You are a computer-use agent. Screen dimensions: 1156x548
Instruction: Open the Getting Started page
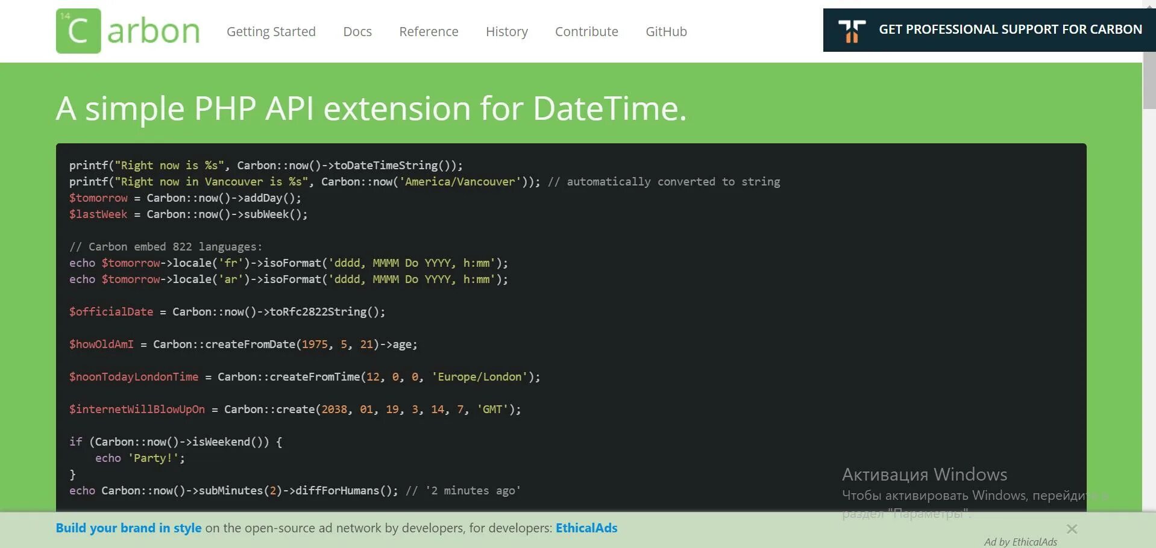(271, 31)
